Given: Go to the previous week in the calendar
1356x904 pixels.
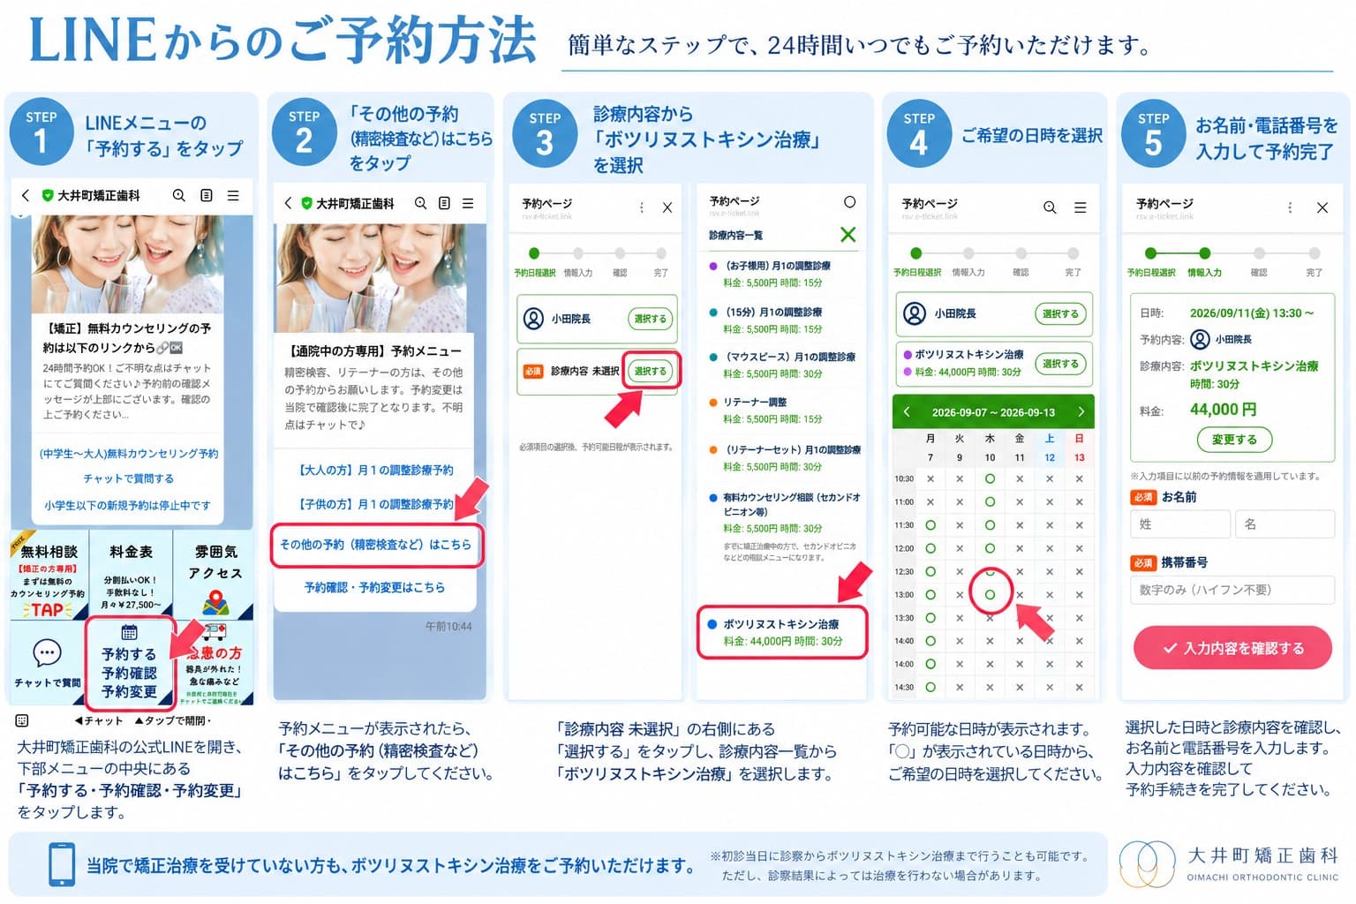Looking at the screenshot, I should pos(906,412).
